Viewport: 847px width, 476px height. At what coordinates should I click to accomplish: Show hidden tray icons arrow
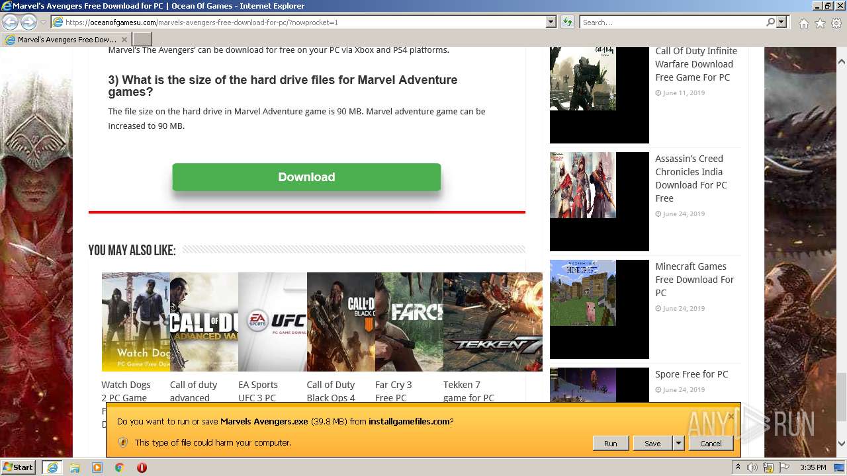(738, 467)
